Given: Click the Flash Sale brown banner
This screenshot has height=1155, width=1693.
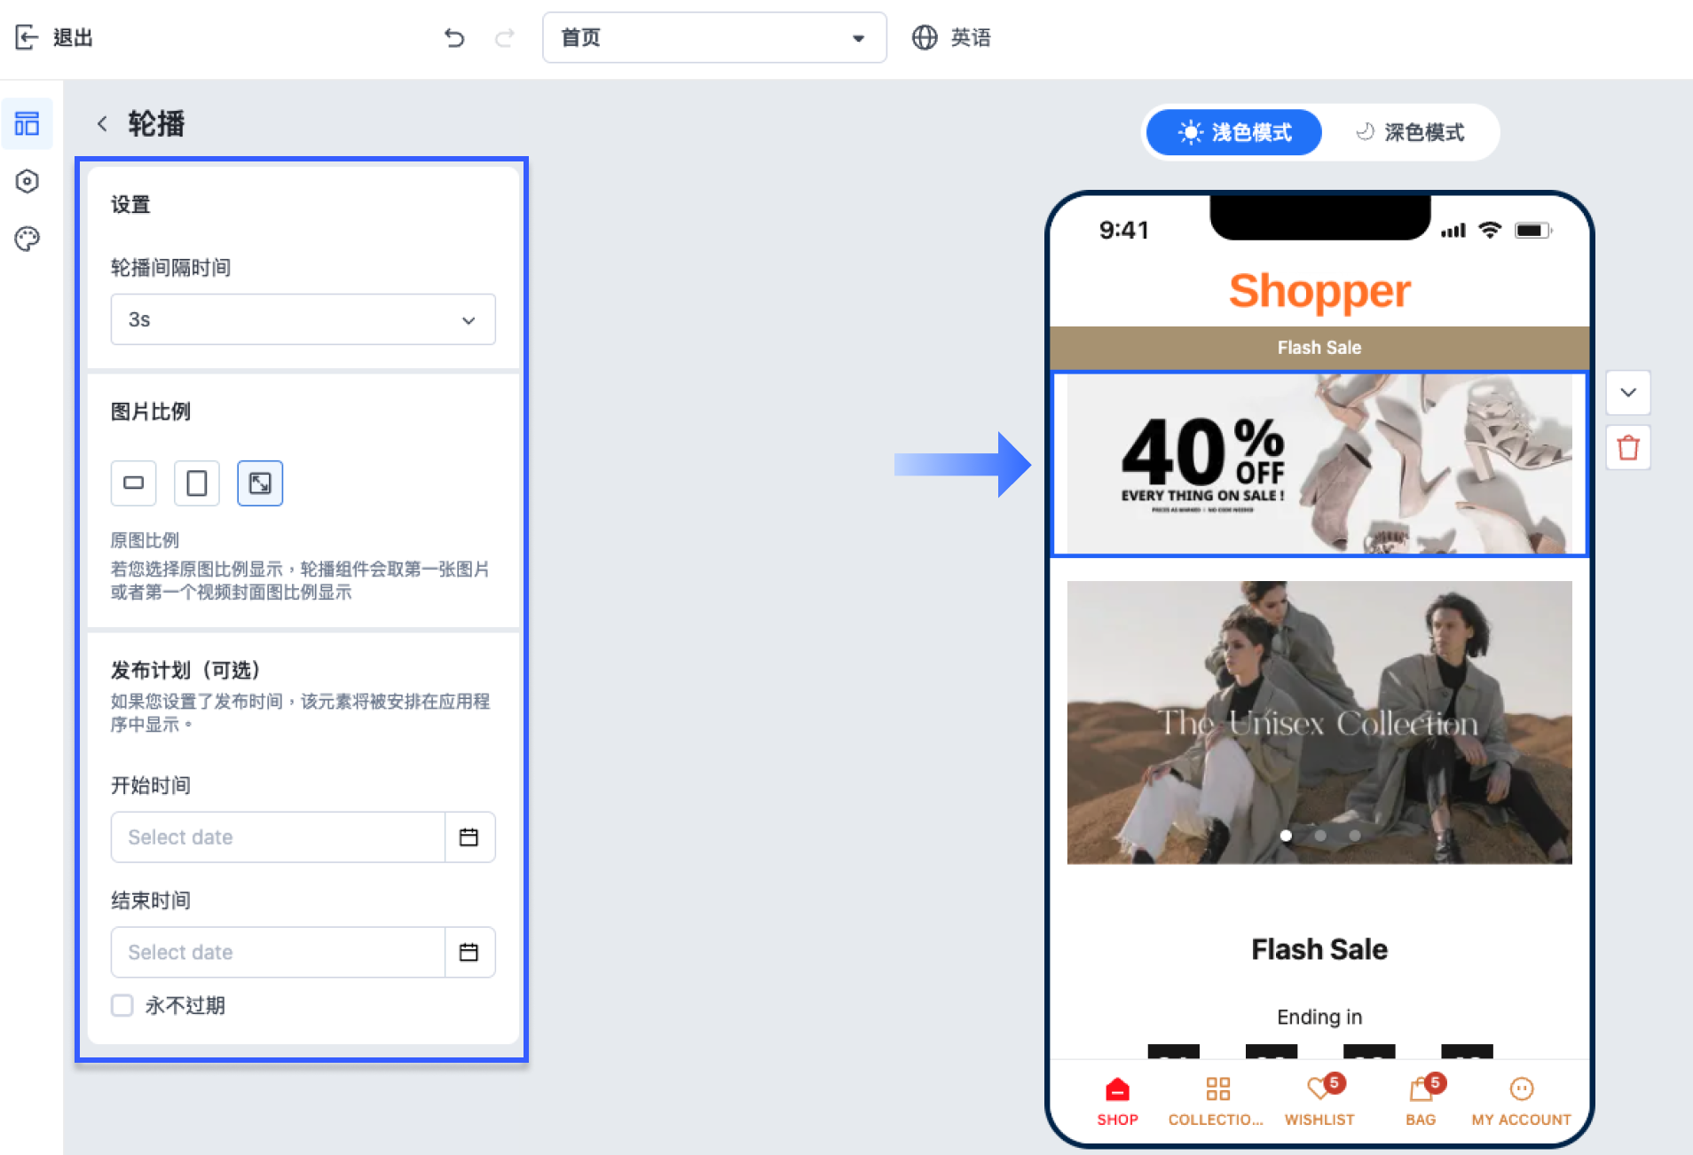Looking at the screenshot, I should (x=1319, y=348).
